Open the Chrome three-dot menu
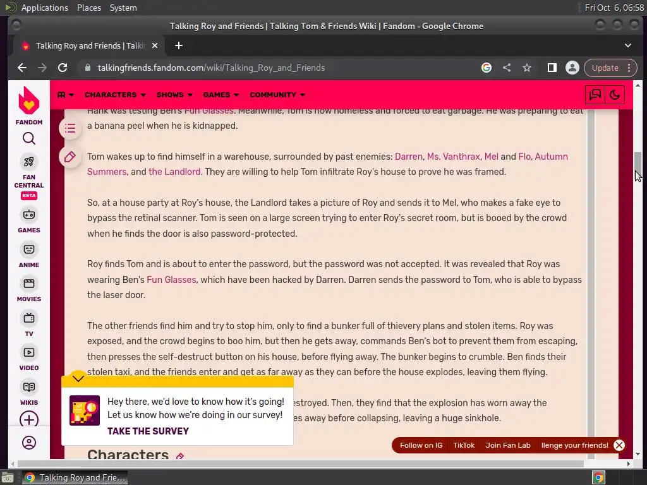 (629, 68)
